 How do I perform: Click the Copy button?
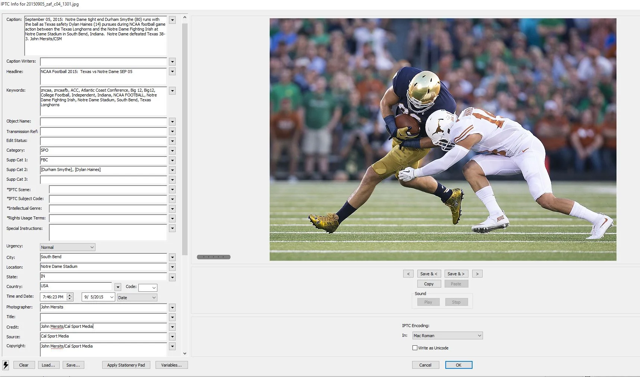tap(429, 284)
